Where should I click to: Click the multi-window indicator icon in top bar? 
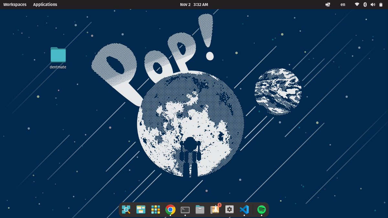point(328,5)
